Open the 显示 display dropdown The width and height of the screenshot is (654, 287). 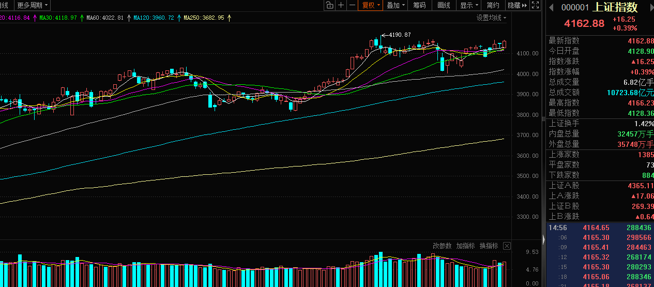pos(469,5)
